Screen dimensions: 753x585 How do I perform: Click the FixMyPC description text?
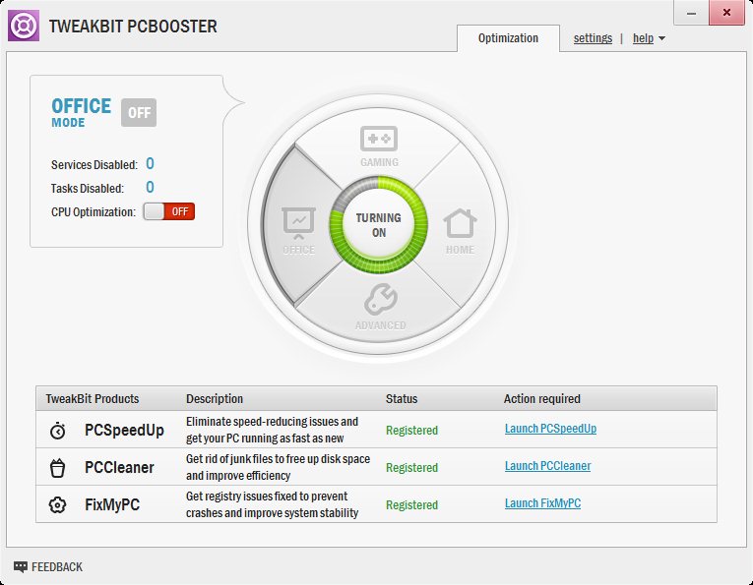pyautogui.click(x=273, y=505)
